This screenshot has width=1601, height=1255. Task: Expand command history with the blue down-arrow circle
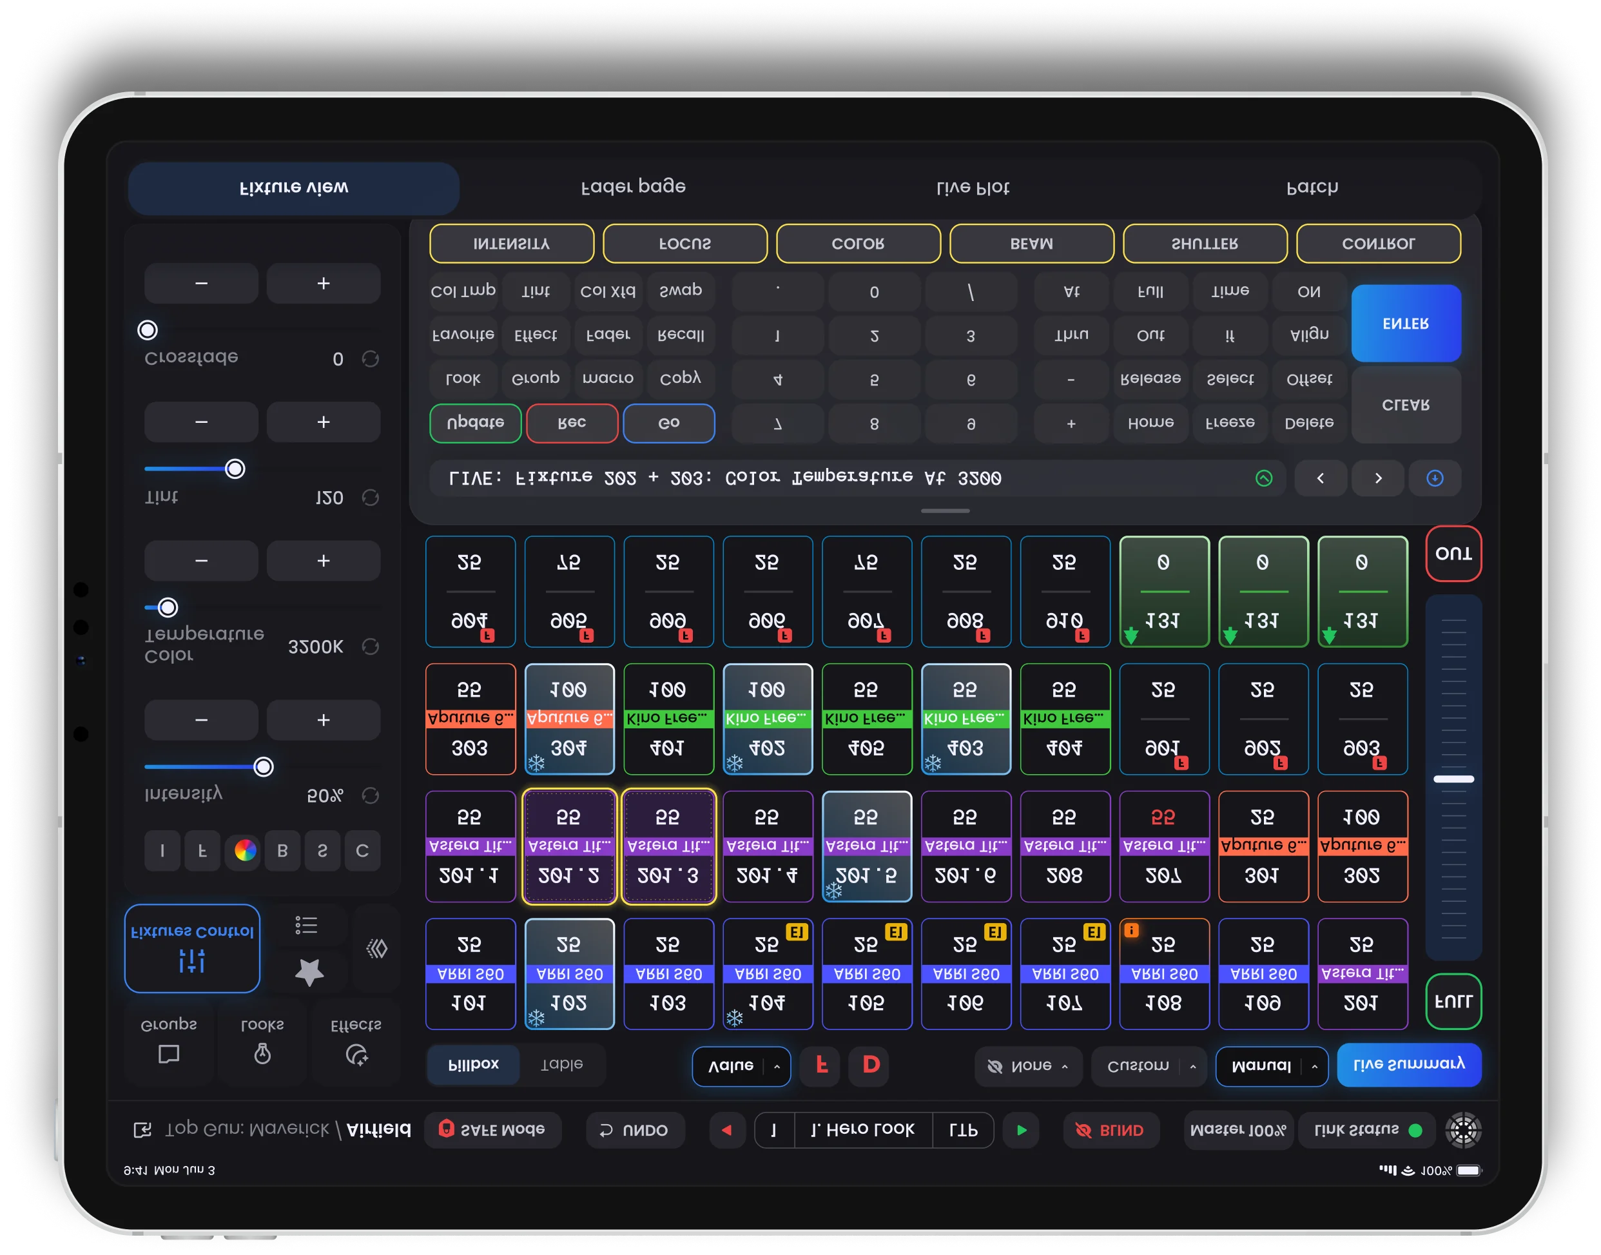(1434, 478)
